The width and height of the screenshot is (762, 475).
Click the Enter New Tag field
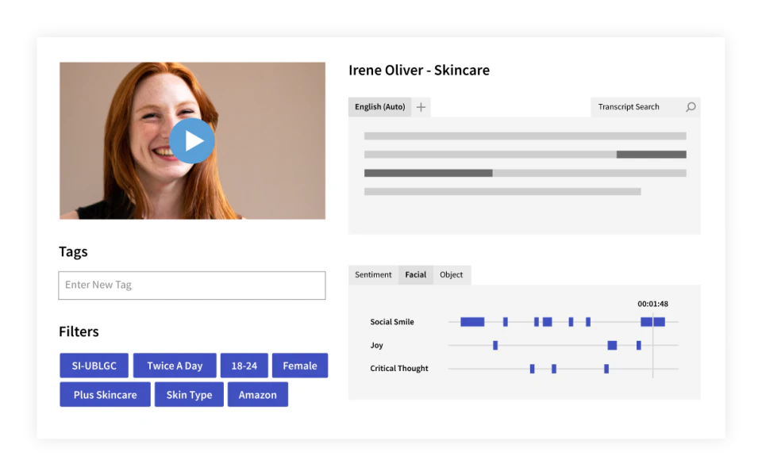pyautogui.click(x=191, y=285)
